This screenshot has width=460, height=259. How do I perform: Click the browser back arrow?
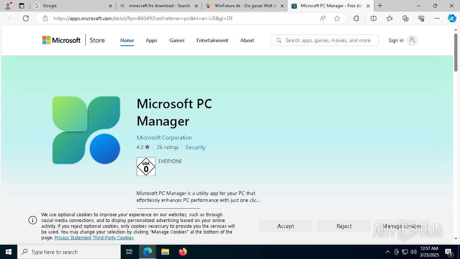[x=10, y=18]
